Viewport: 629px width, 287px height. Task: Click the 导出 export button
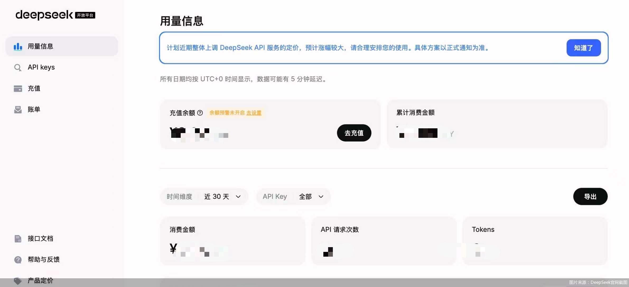point(590,196)
